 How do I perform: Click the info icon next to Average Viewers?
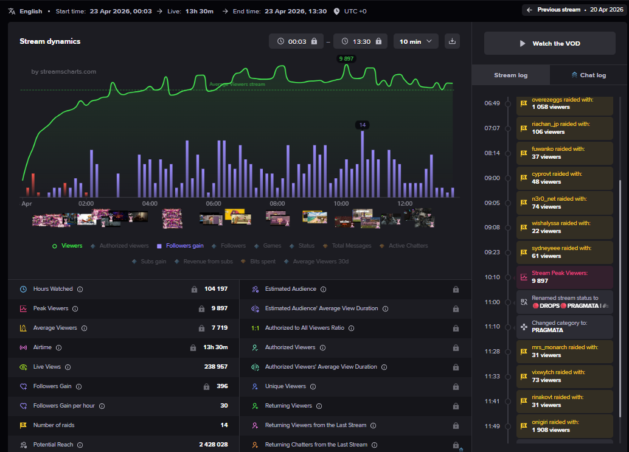click(x=84, y=328)
